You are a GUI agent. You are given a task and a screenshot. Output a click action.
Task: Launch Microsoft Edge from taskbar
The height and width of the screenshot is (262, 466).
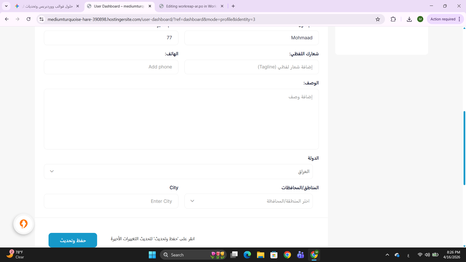coord(247,255)
